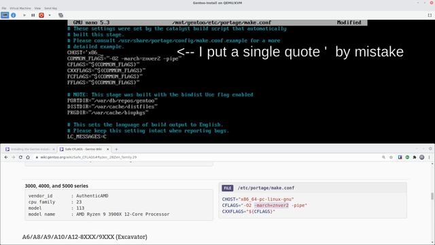Image resolution: width=435 pixels, height=245 pixels.
Task: Select the Safe CFLAGS - Gentoo Wiki tab
Action: click(83, 149)
